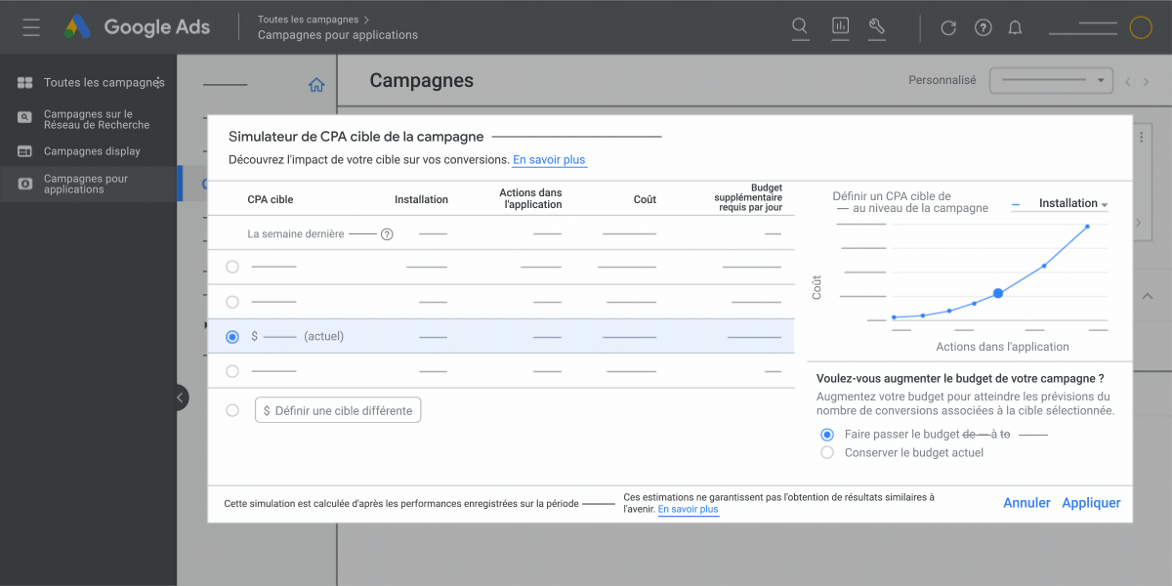The image size is (1172, 586).
Task: Open the Installation metric dropdown
Action: [1060, 204]
